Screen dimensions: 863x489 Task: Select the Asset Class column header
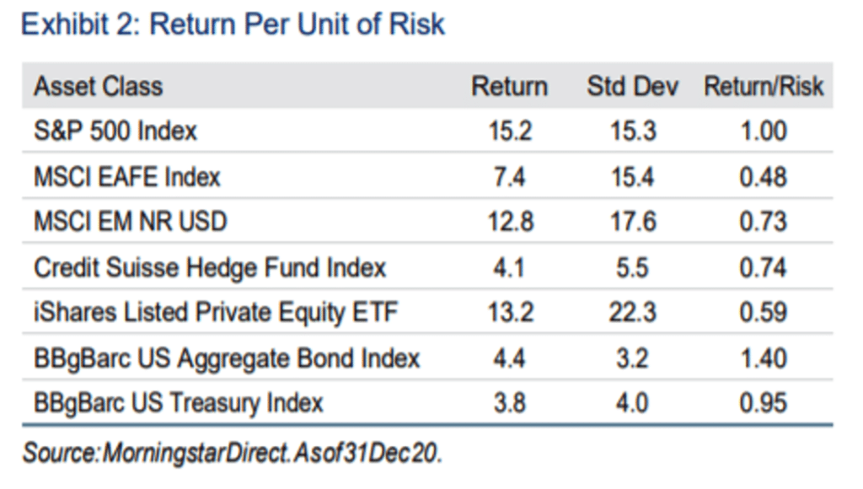pos(99,87)
